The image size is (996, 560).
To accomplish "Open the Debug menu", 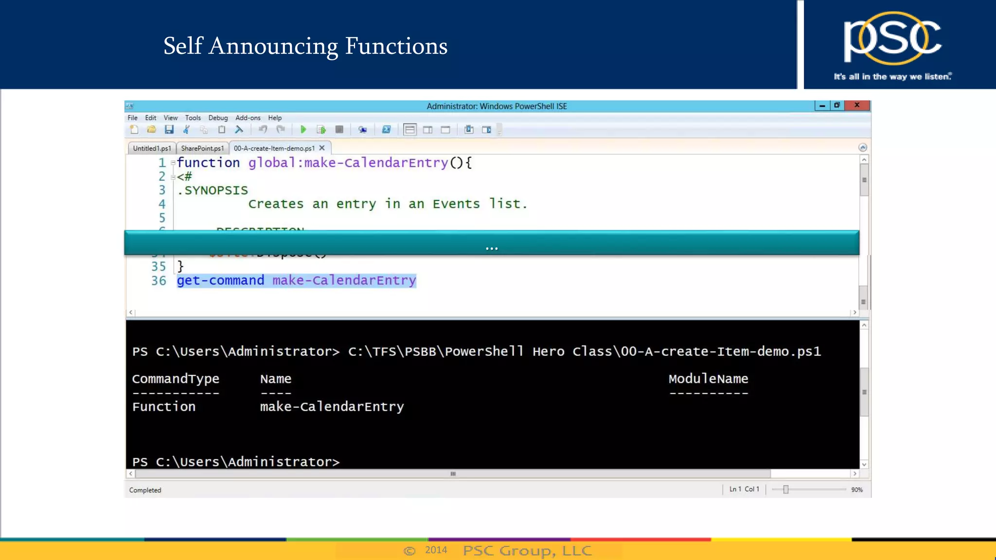I will (218, 118).
